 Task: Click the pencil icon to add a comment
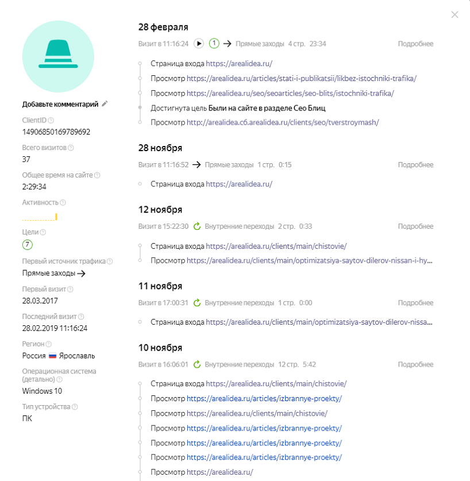(x=104, y=104)
